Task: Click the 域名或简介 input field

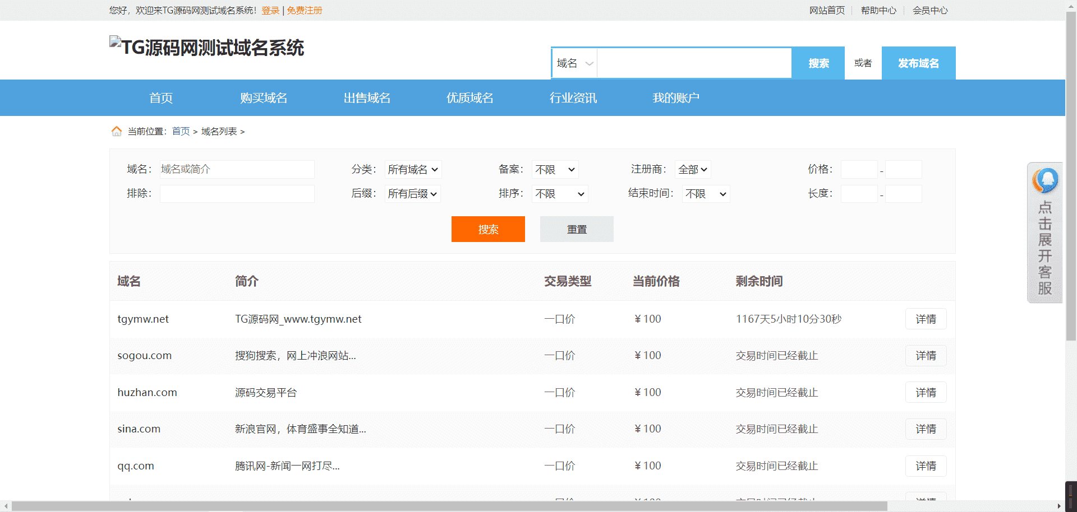Action: tap(237, 169)
